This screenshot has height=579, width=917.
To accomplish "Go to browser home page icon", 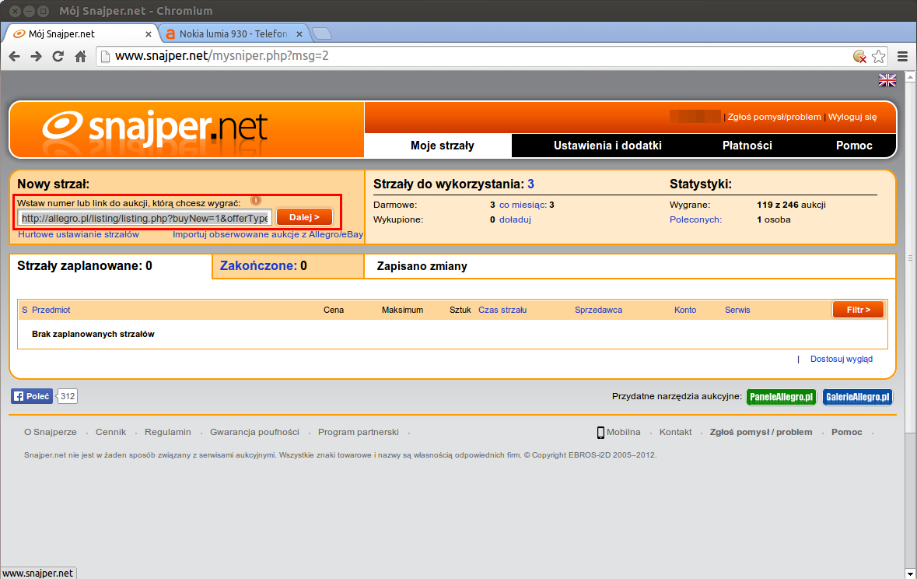I will point(80,56).
